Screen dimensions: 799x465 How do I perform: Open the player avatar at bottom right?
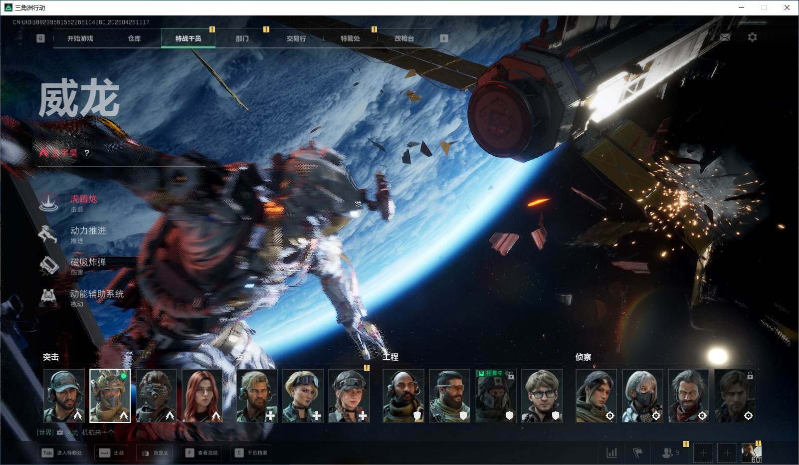coord(751,453)
